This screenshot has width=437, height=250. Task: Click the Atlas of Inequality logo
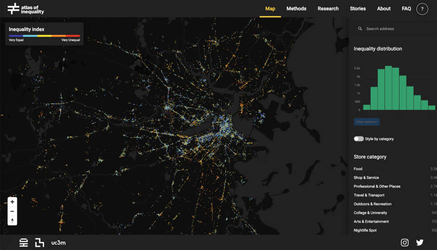(x=26, y=8)
